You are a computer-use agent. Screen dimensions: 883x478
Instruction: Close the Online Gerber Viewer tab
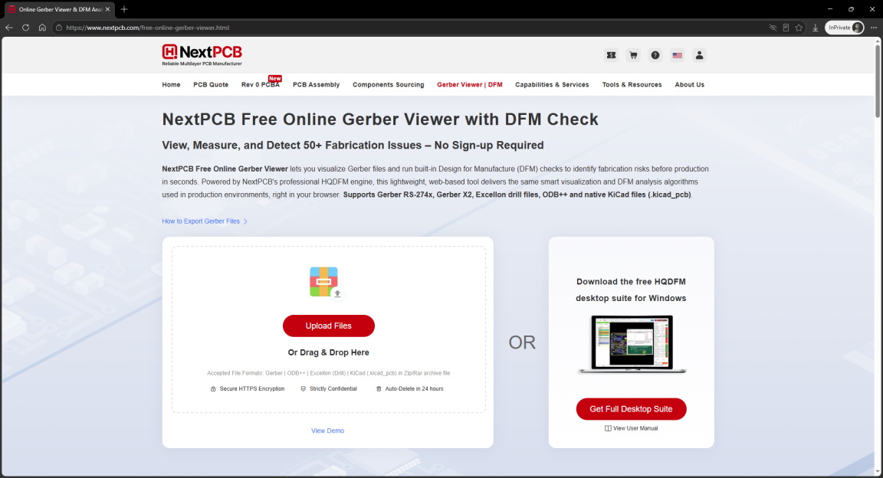click(x=107, y=9)
